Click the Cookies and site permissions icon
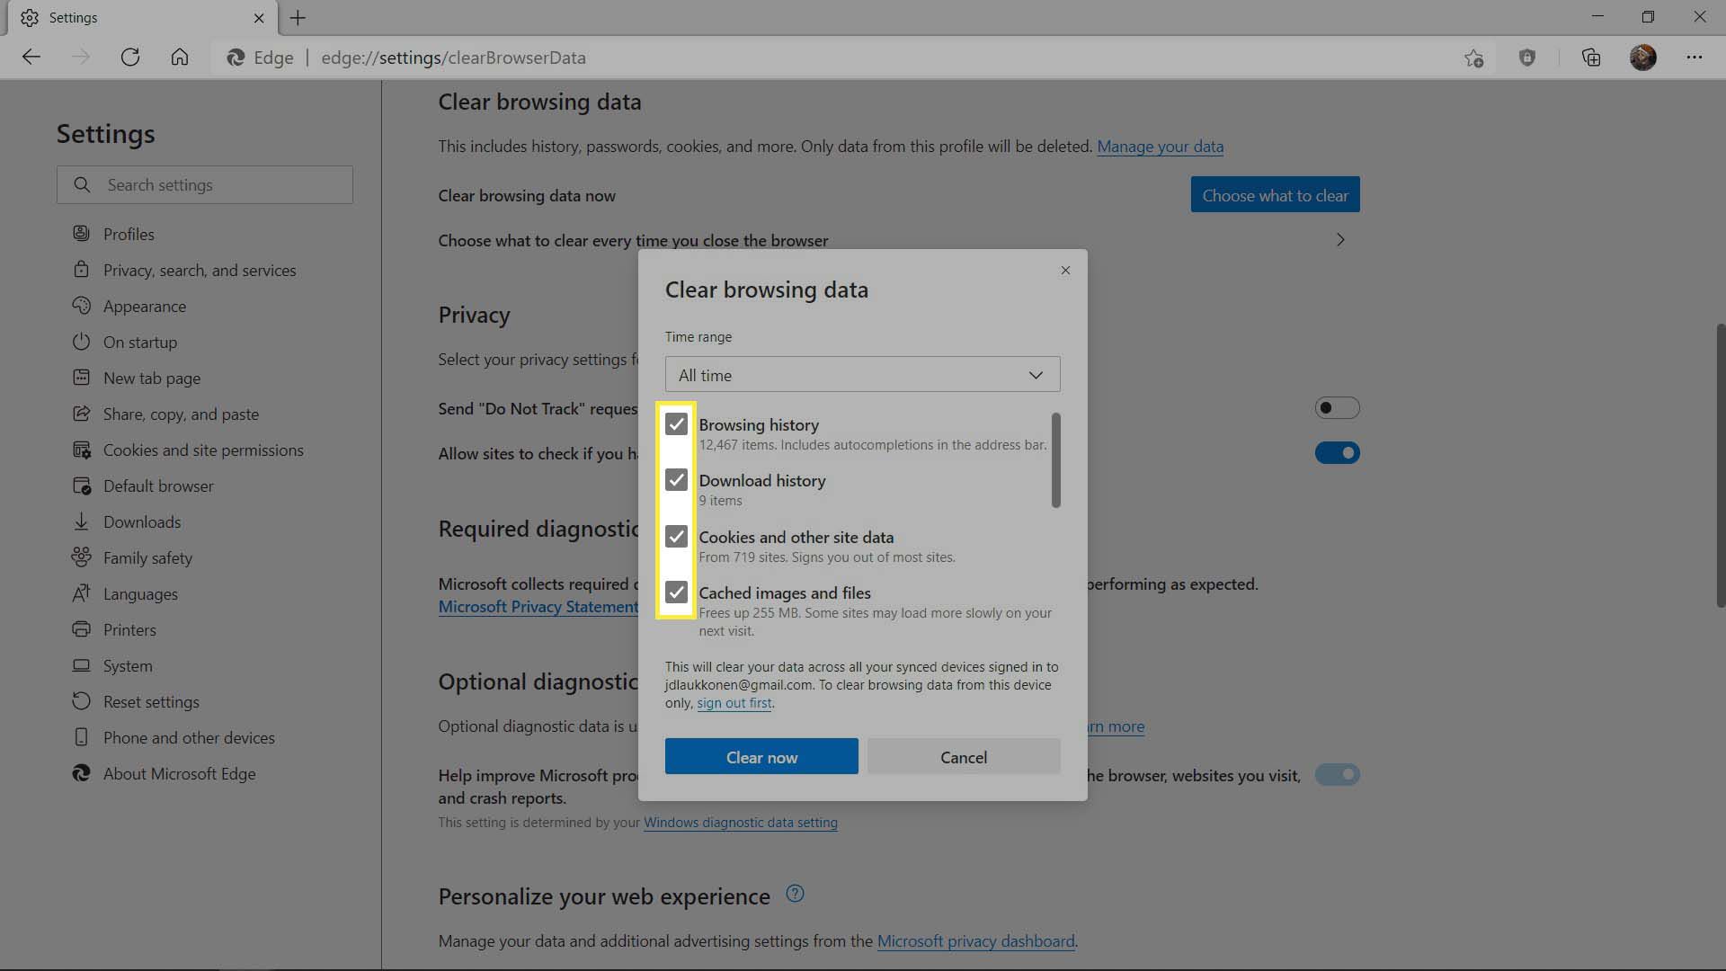This screenshot has width=1726, height=971. tap(81, 450)
